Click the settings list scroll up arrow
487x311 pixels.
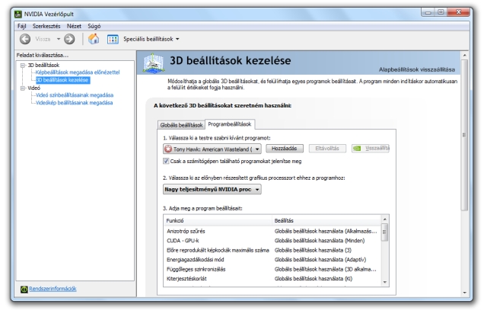point(385,219)
